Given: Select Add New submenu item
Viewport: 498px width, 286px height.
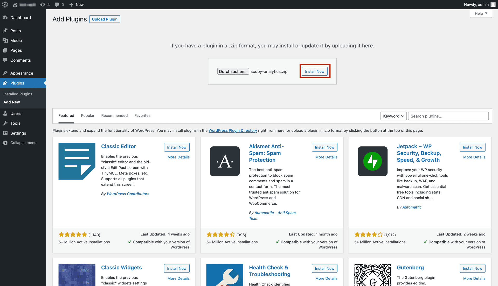Looking at the screenshot, I should 12,102.
